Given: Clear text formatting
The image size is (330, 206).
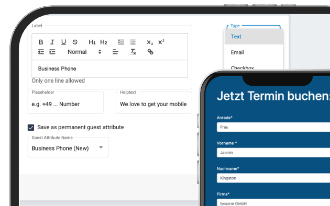Looking at the screenshot, I should tap(133, 52).
